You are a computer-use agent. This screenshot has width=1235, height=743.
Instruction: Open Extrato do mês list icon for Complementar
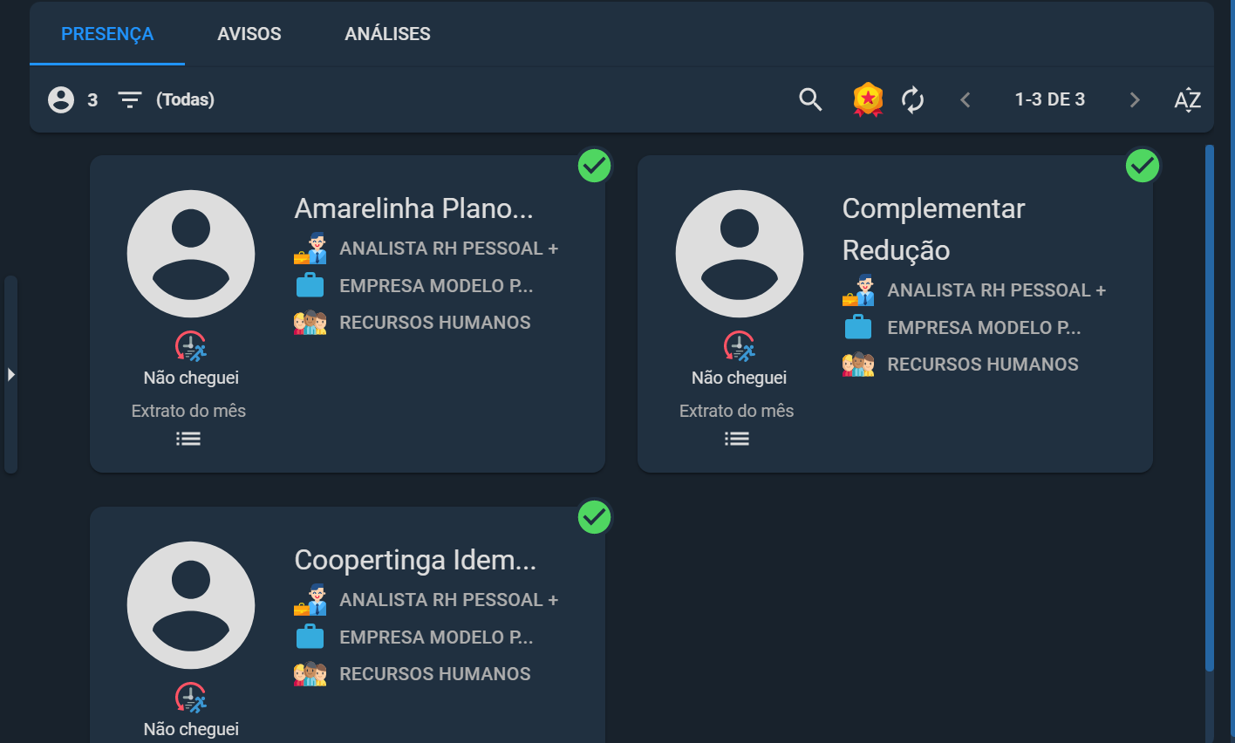[737, 439]
